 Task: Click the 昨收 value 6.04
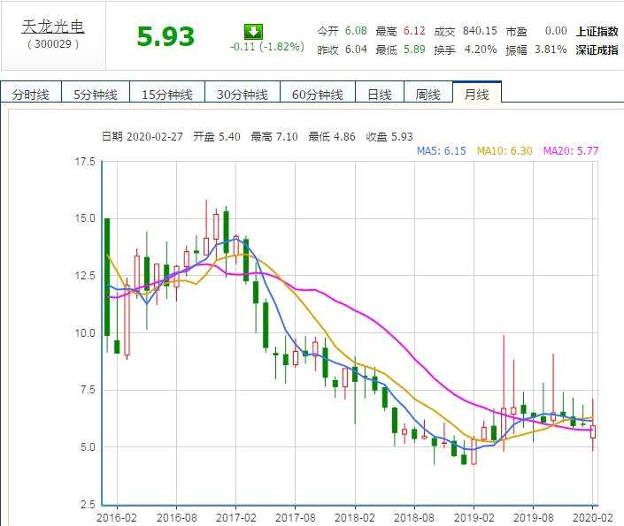coord(356,50)
